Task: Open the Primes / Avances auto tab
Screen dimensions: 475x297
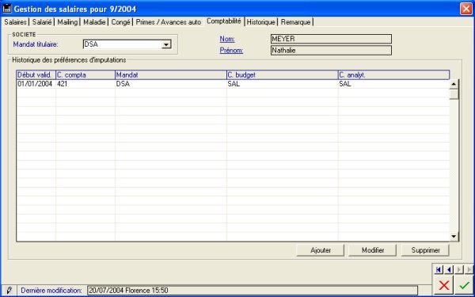Action: [x=168, y=22]
